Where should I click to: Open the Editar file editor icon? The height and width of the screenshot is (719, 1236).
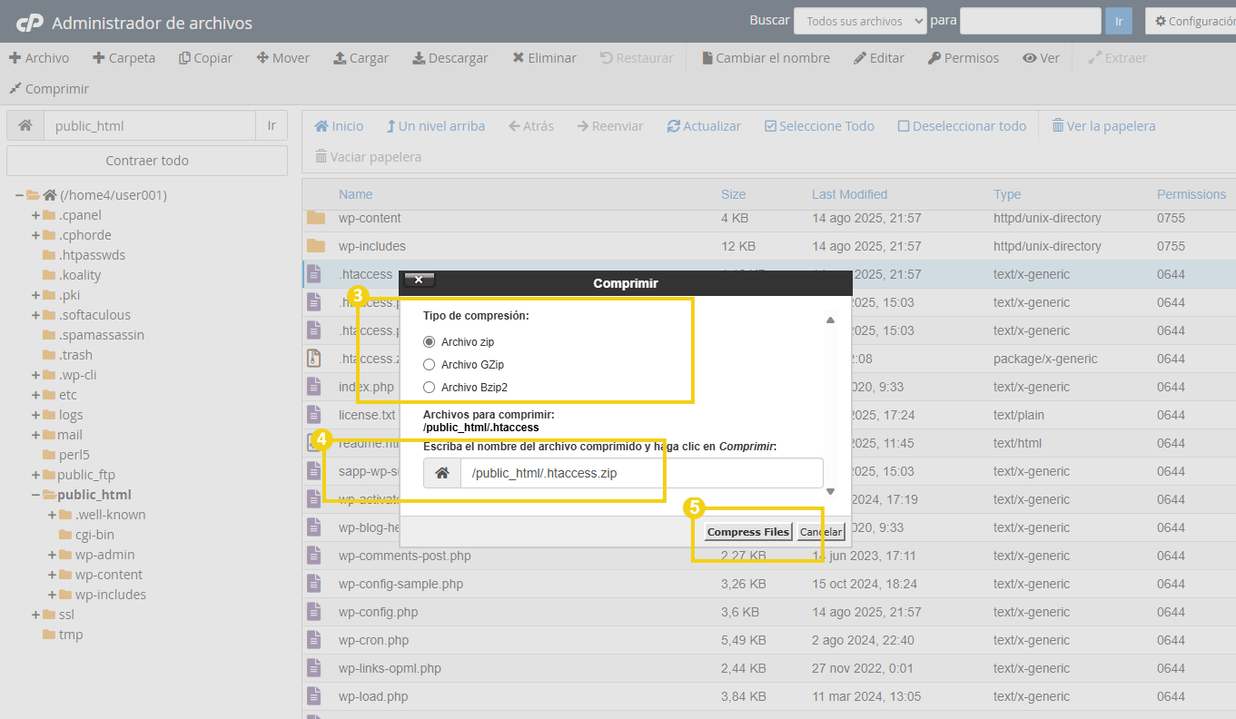click(x=880, y=57)
